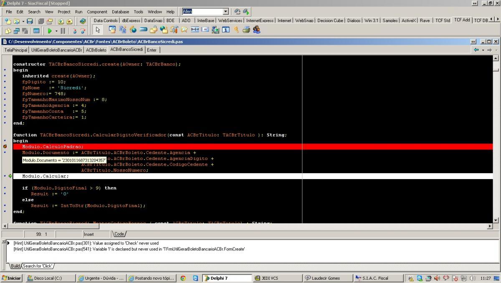Click the help book icon
The width and height of the screenshot is (501, 283).
click(83, 21)
